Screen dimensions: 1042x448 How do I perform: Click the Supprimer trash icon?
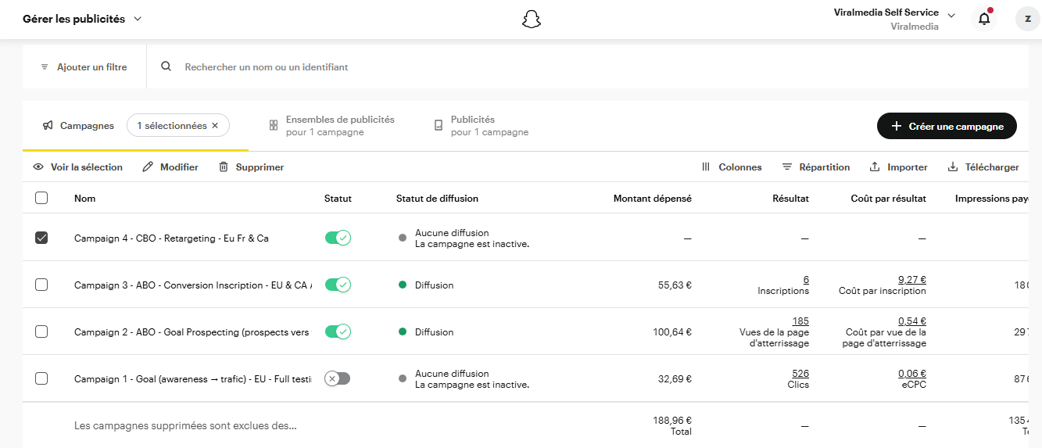[224, 167]
